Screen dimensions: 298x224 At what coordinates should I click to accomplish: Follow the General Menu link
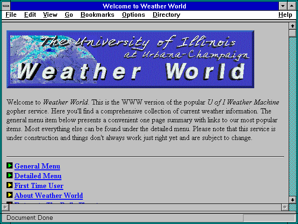pos(37,166)
